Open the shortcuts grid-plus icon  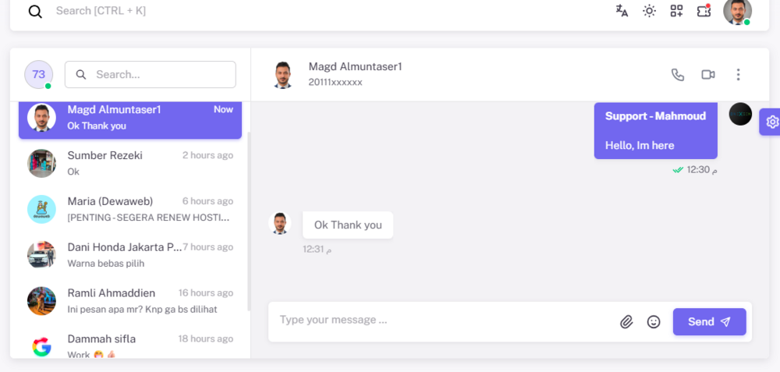[x=676, y=11]
